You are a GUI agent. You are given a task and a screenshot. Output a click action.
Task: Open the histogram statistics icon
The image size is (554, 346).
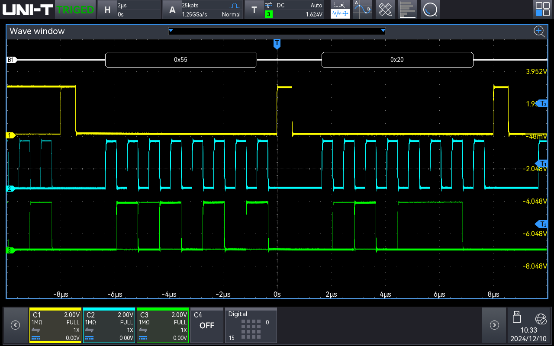(408, 10)
